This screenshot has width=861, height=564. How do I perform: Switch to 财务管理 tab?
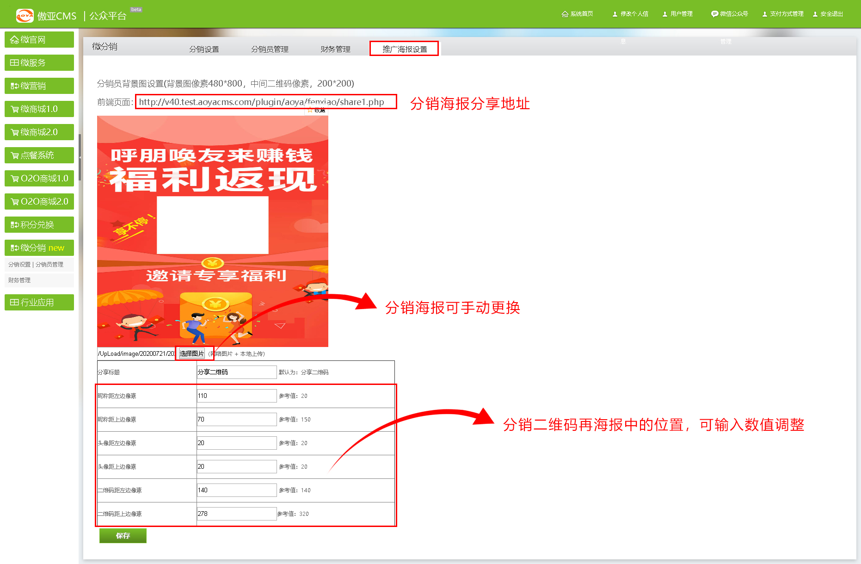click(x=335, y=49)
